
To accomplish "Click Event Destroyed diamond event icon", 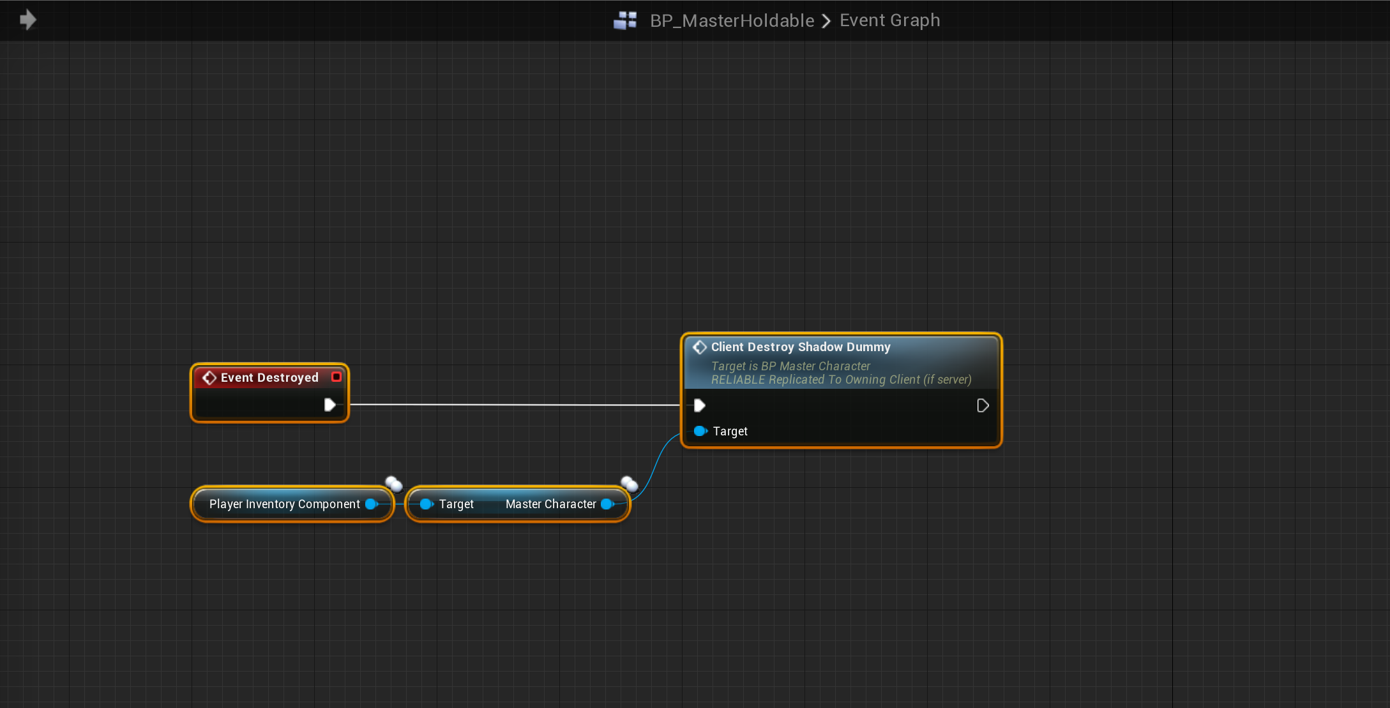I will pos(209,378).
